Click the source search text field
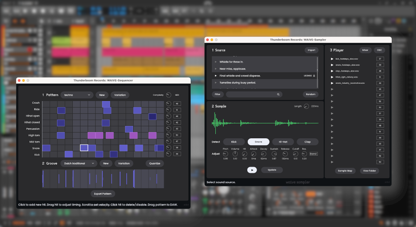This screenshot has height=227, width=416. tap(250, 94)
